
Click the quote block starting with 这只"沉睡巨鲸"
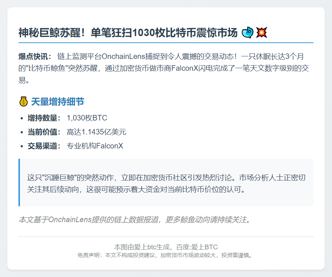(166, 183)
